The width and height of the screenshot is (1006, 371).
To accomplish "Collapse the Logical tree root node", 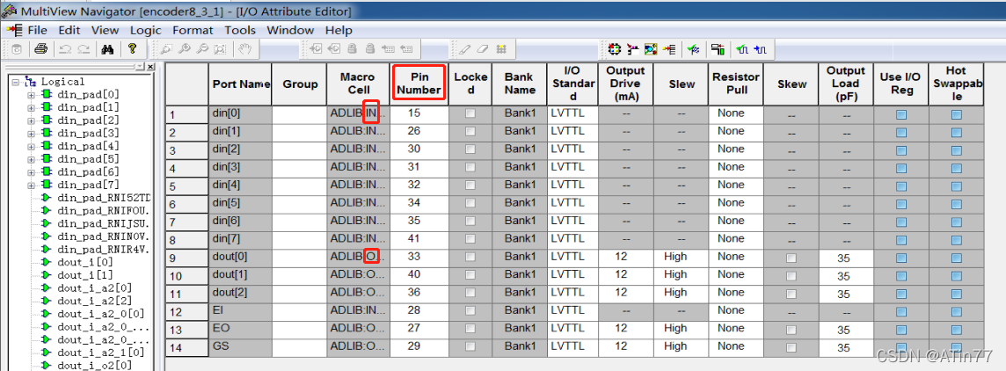I will pos(16,82).
